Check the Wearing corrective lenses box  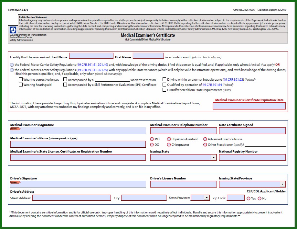pyautogui.click(x=21, y=79)
